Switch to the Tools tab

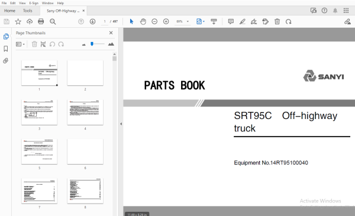[27, 11]
